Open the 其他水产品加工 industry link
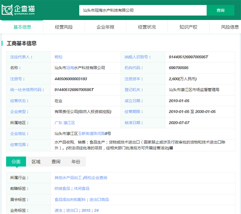This screenshot has width=241, height=214. point(68,178)
